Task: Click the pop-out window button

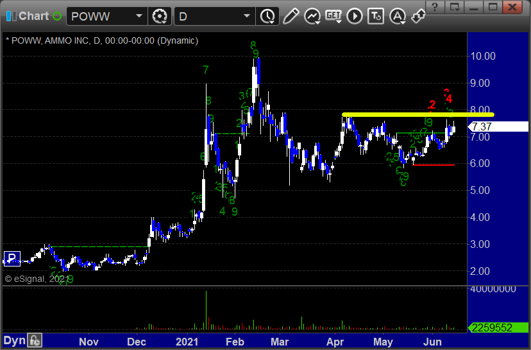Action: tap(454, 6)
